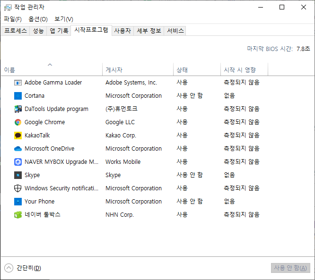Sort by the 게시자 column header

pyautogui.click(x=138, y=69)
